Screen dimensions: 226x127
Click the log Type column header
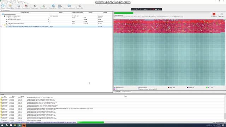tap(5, 96)
